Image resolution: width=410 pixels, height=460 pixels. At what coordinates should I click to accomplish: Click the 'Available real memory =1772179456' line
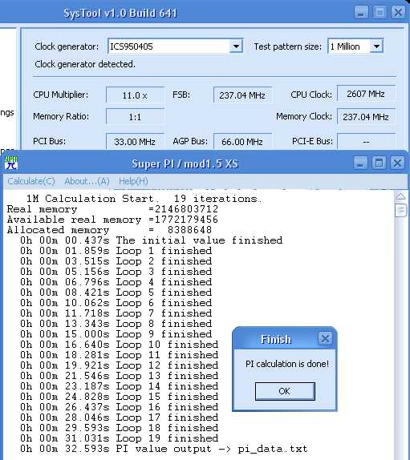(112, 220)
